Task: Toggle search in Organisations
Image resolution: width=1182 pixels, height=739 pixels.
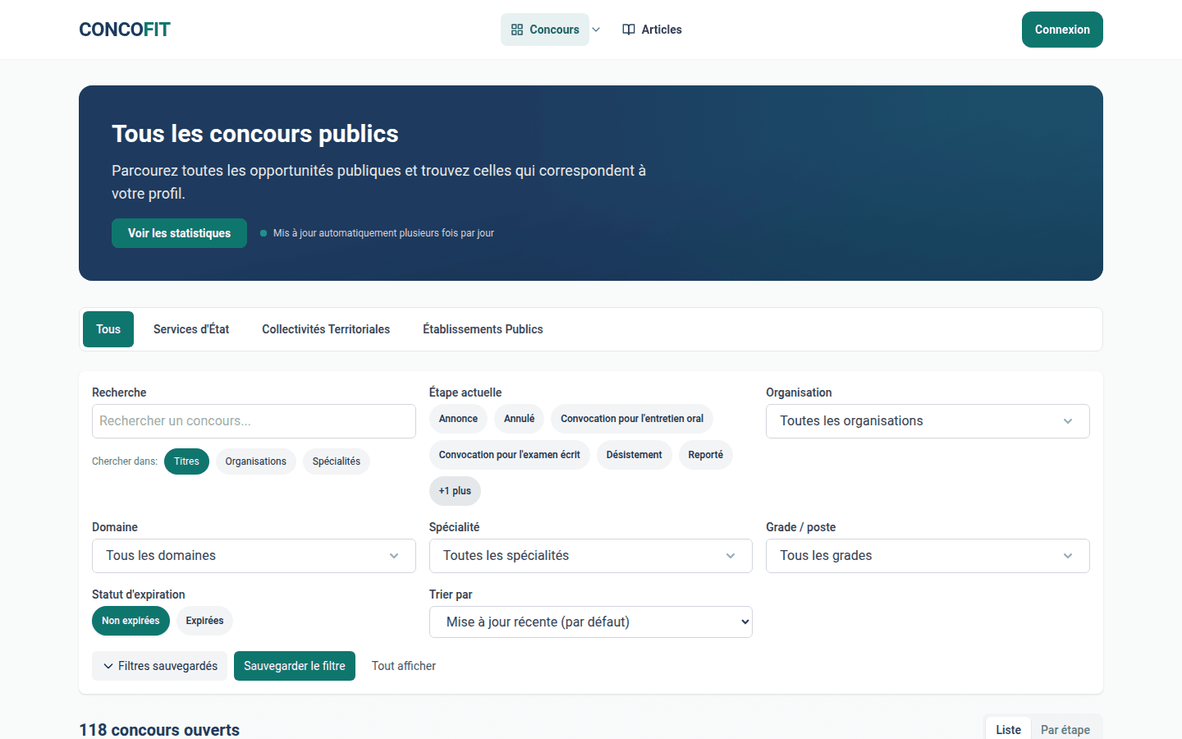Action: 256,461
